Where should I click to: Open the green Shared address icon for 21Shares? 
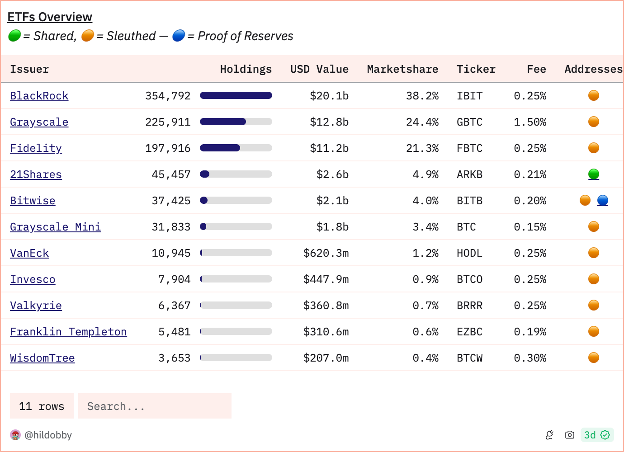594,174
